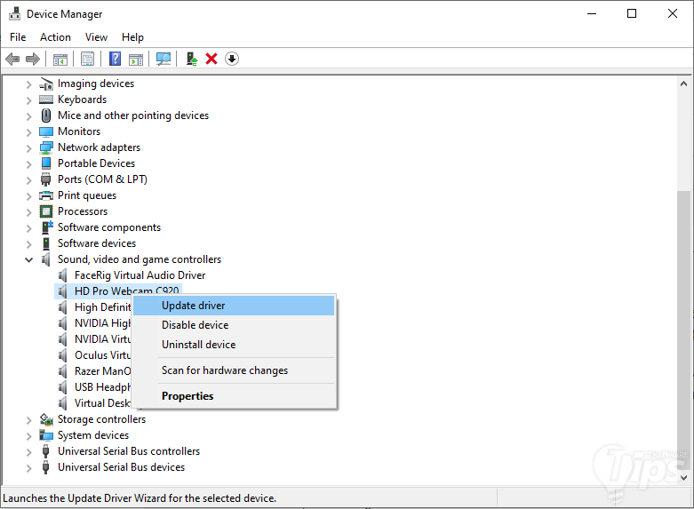Collapse Sound, video and game controllers
694x509 pixels.
pyautogui.click(x=28, y=259)
